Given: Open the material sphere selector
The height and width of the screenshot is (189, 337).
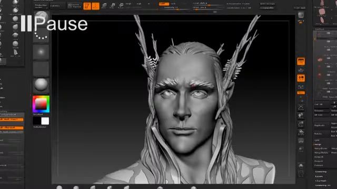Looking at the screenshot, I should click(41, 85).
